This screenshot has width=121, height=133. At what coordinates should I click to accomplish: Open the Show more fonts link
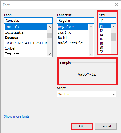[17, 116]
